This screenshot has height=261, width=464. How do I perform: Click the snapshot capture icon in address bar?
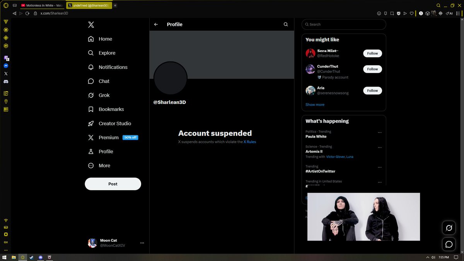click(392, 13)
